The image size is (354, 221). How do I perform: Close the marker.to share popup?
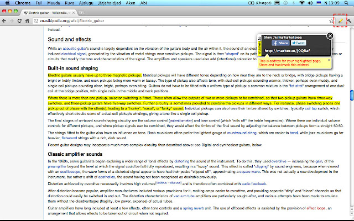[x=330, y=36]
